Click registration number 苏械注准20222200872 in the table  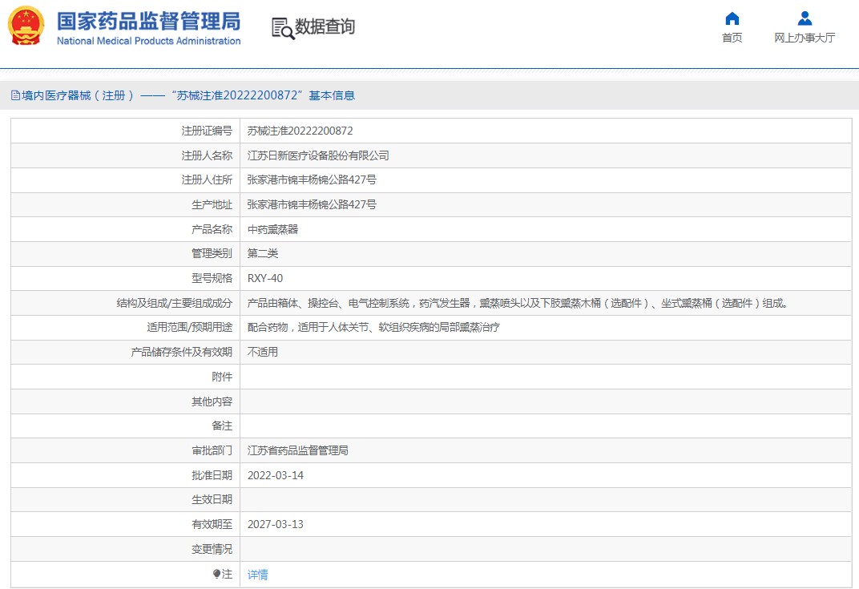(300, 131)
